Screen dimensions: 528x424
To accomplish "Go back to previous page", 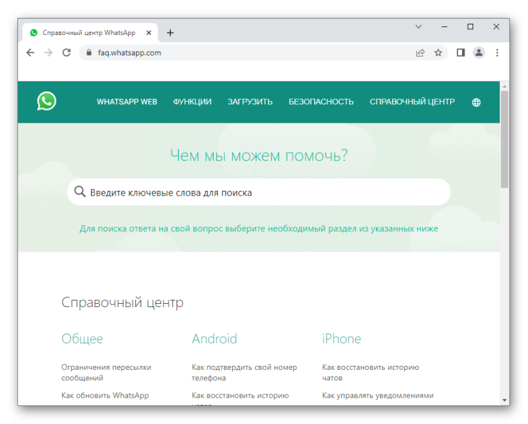I will (x=30, y=53).
